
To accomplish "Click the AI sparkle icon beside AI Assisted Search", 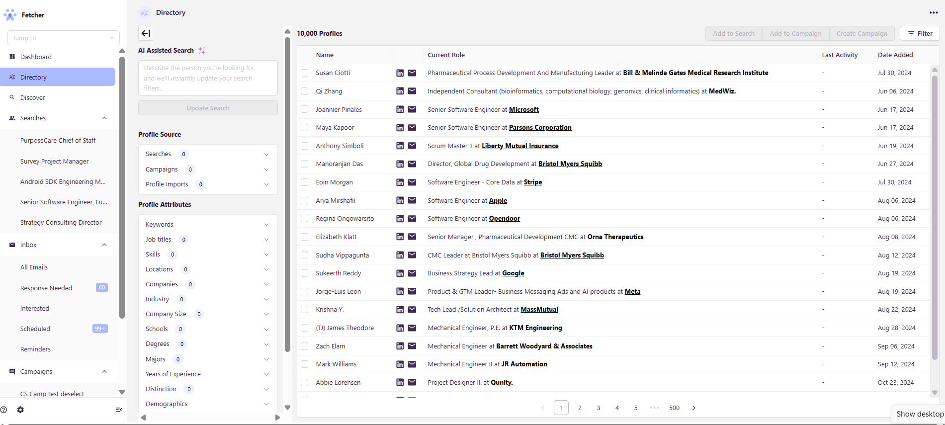I will (x=202, y=50).
